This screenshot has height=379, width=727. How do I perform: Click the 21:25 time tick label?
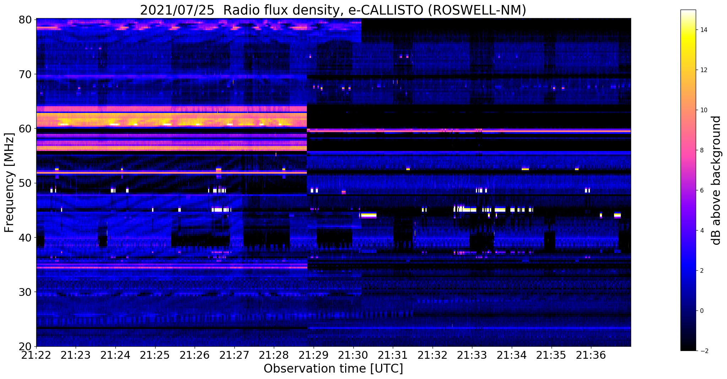(155, 355)
